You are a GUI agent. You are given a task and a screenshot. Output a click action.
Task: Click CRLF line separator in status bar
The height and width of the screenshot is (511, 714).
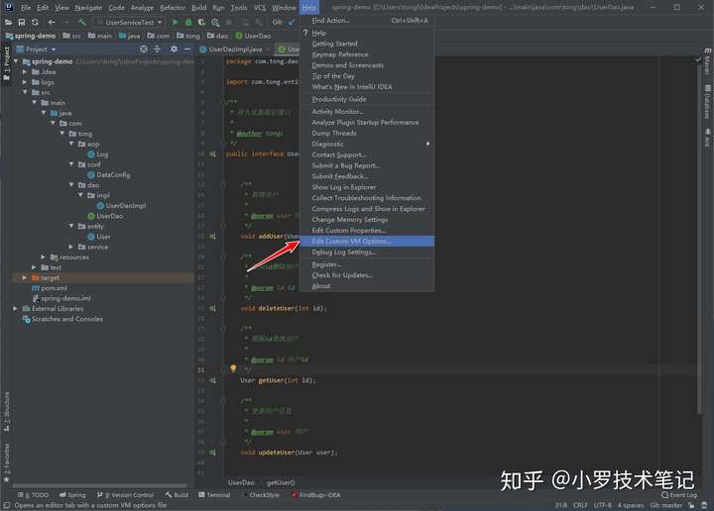click(580, 505)
